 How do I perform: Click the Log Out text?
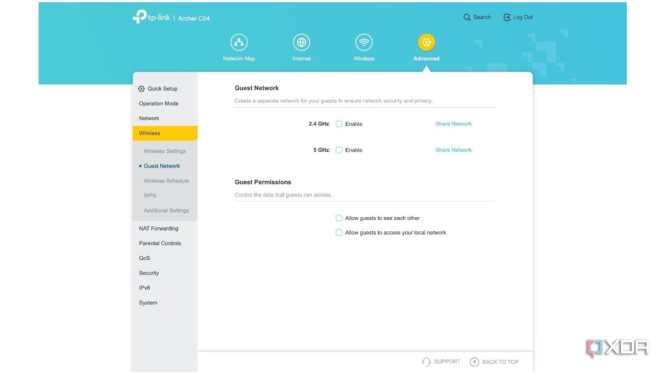(523, 17)
